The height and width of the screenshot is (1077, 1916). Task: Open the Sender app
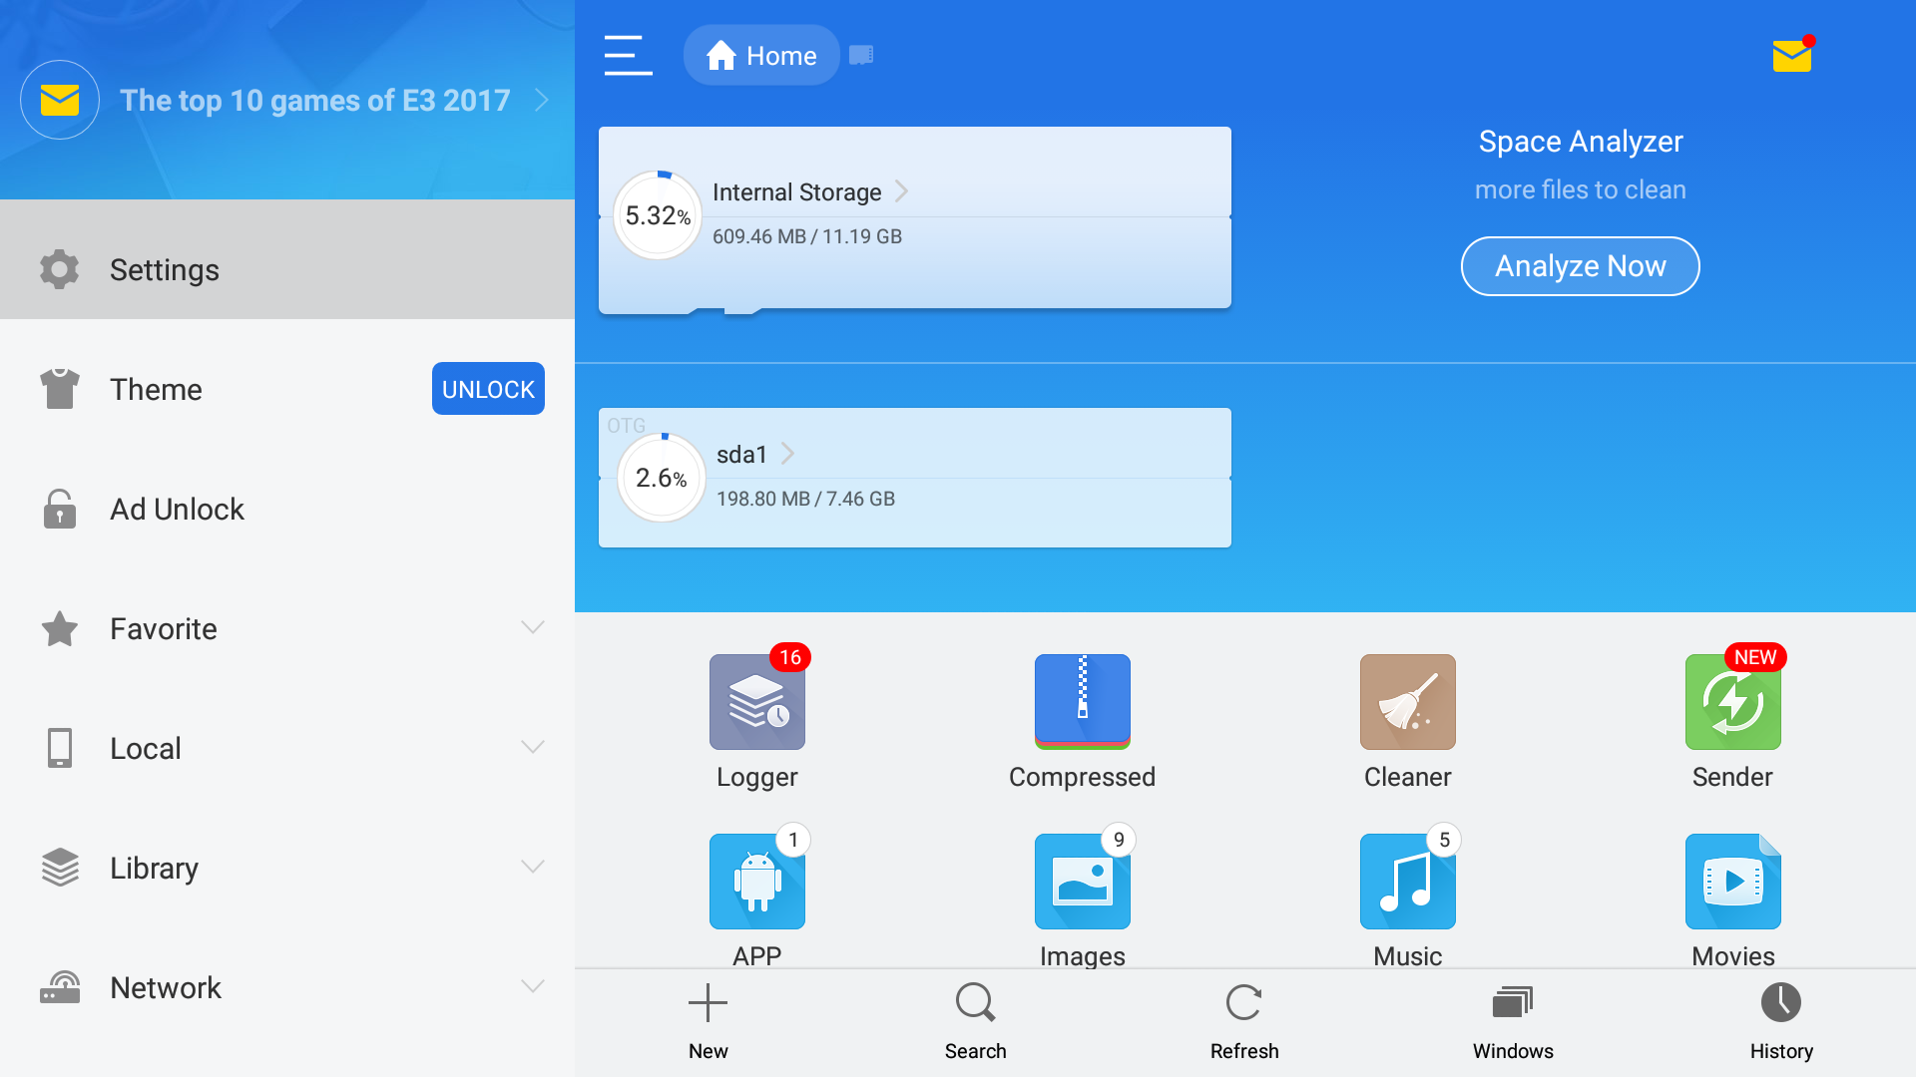pos(1731,701)
